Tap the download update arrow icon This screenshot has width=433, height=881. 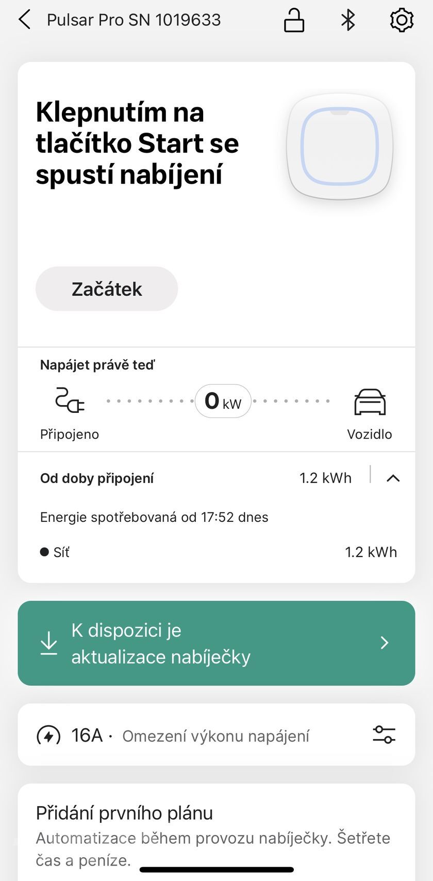49,643
